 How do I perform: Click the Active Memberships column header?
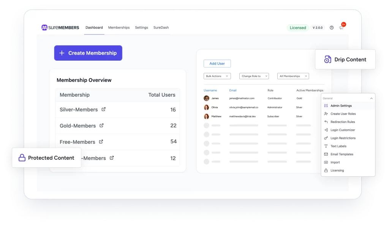(310, 90)
